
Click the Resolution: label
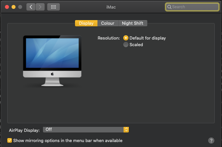click(x=109, y=38)
